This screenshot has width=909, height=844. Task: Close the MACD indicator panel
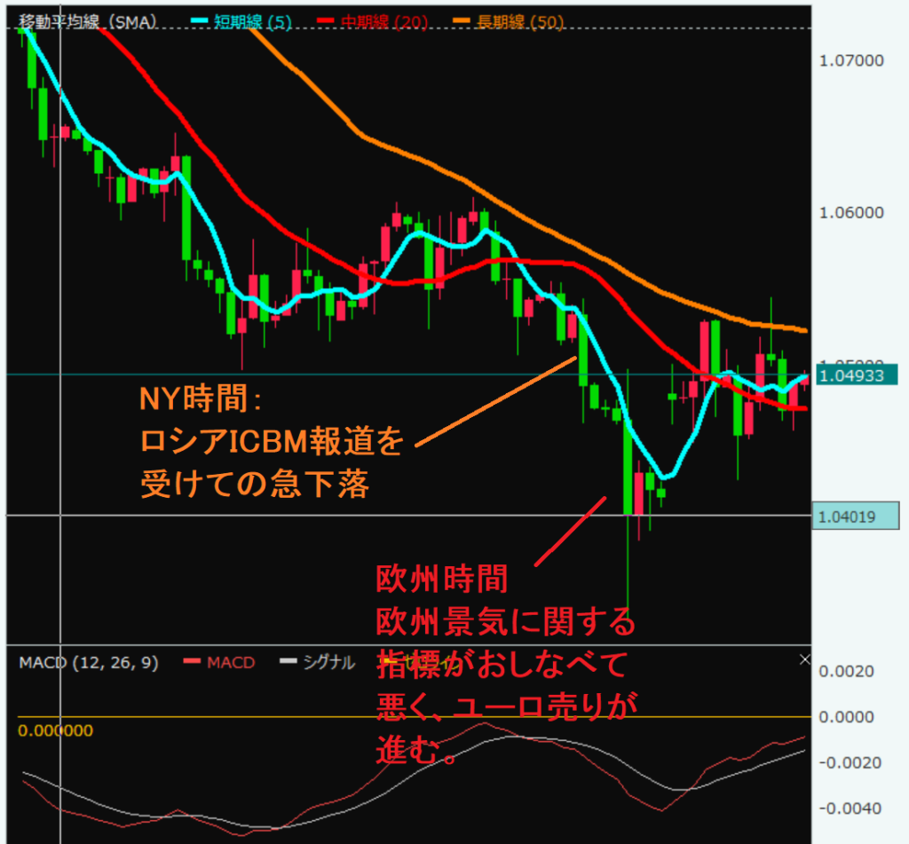(804, 659)
